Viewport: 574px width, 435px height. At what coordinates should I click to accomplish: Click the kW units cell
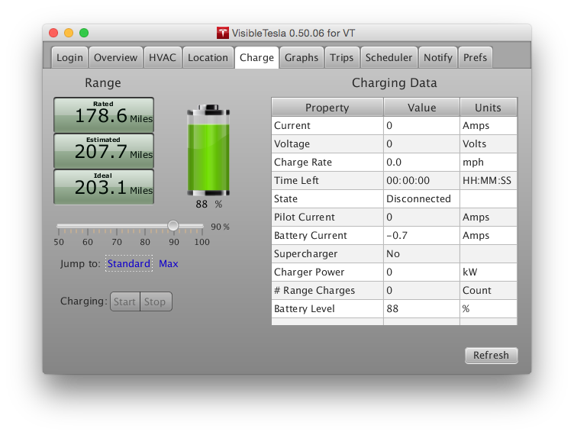489,272
